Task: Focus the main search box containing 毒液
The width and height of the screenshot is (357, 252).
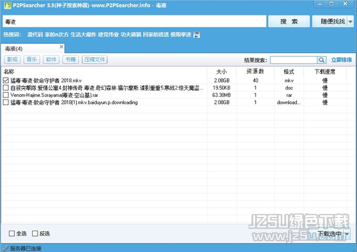Action: (x=134, y=21)
